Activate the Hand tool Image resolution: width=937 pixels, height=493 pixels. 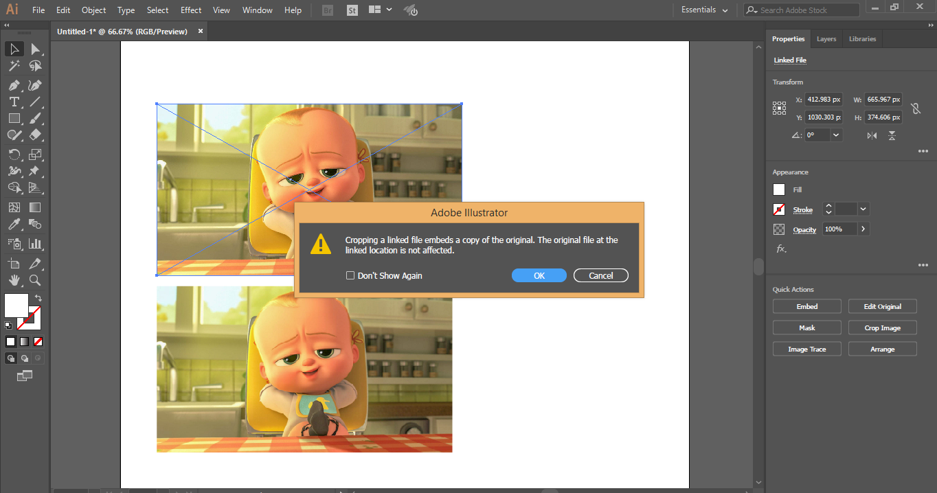click(14, 280)
